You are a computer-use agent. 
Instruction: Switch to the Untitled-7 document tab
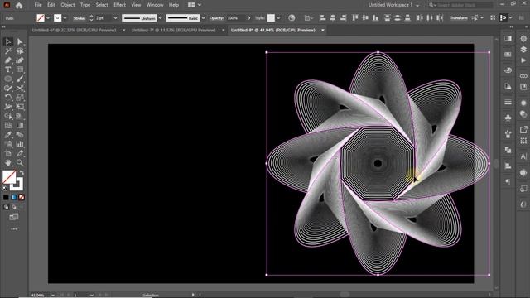tap(173, 30)
